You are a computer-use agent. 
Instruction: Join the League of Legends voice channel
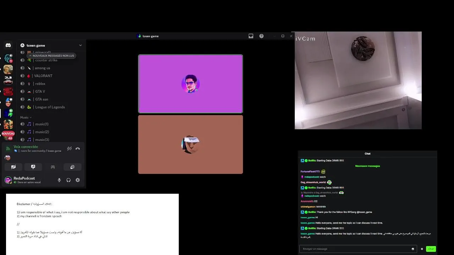pos(51,107)
